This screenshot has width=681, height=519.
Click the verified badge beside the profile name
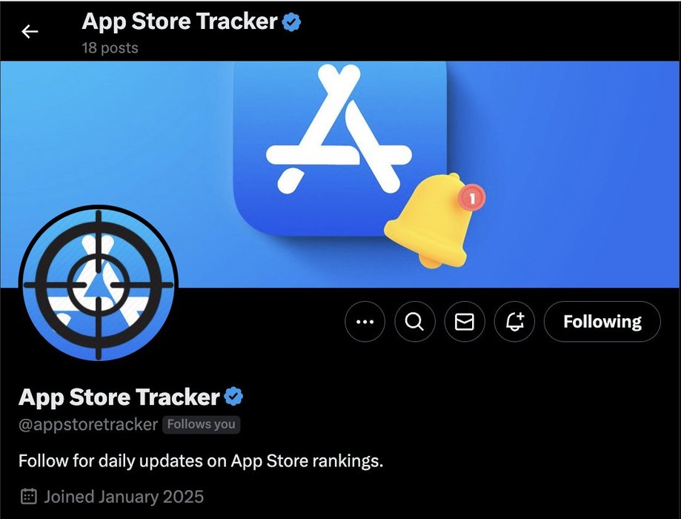233,397
